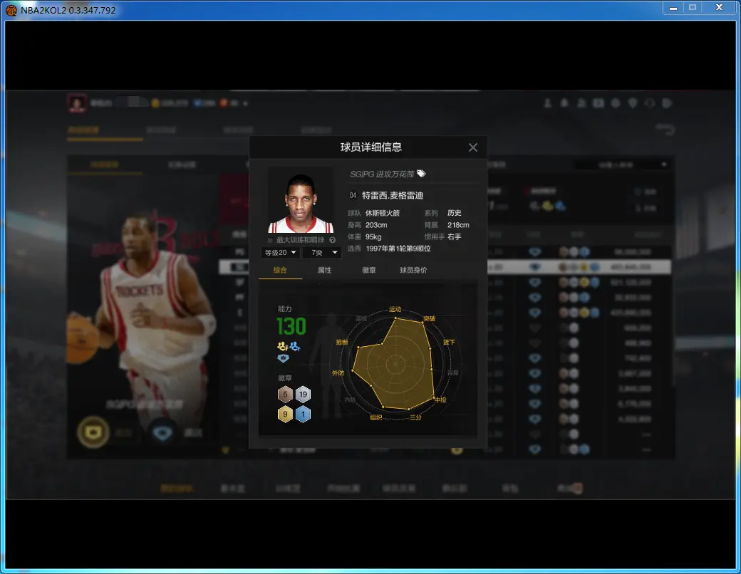The width and height of the screenshot is (741, 574).
Task: Click the 背身 radar label
Action: click(452, 373)
